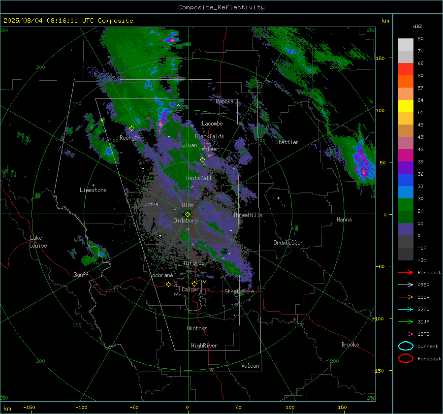Click the red forecast ellipse in legend

click(406, 358)
